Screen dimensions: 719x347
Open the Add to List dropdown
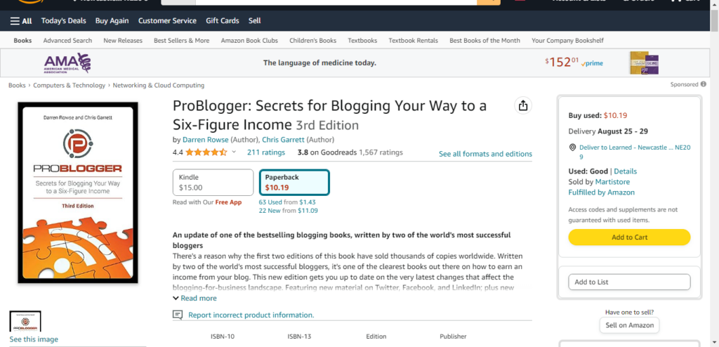(629, 282)
